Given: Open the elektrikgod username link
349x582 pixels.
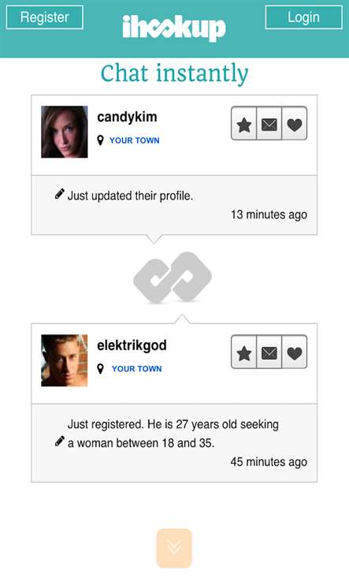Looking at the screenshot, I should pos(132,345).
